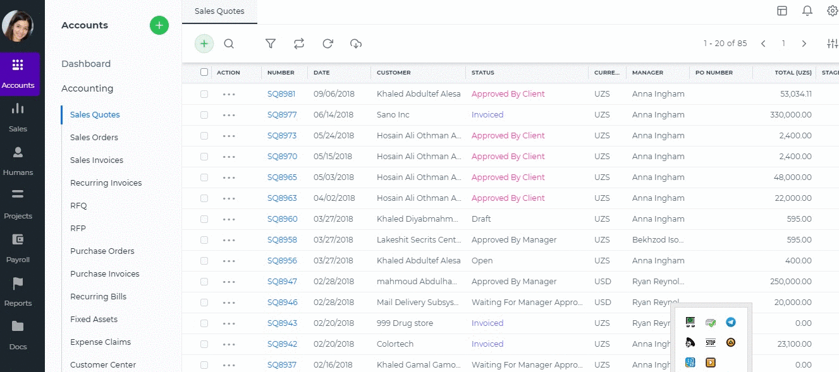Open quote link SQ8942
This screenshot has height=372, width=839.
click(x=282, y=344)
